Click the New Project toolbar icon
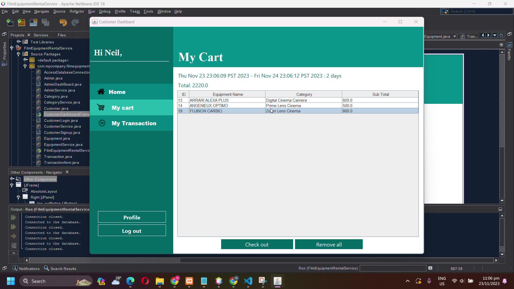The width and height of the screenshot is (514, 289). [x=21, y=22]
